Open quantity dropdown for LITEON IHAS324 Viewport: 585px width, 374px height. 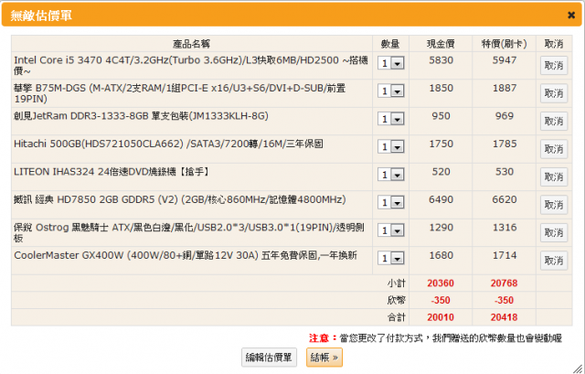390,175
